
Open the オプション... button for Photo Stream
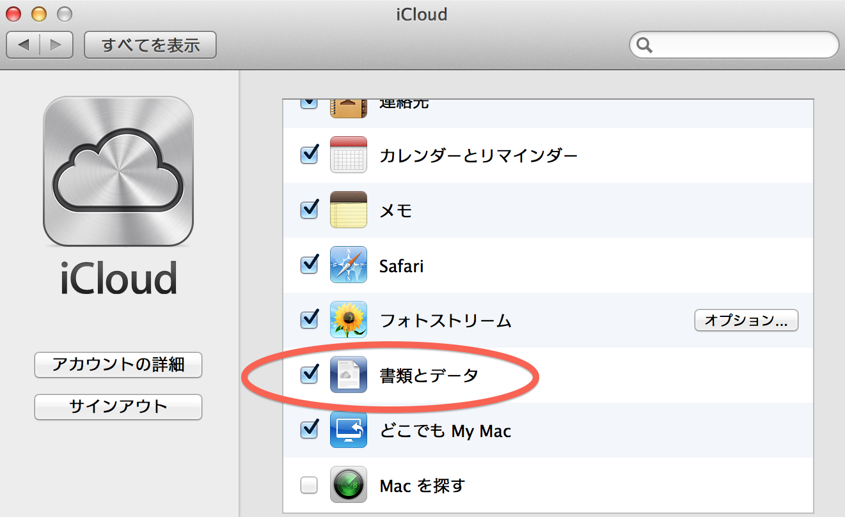[x=746, y=320]
